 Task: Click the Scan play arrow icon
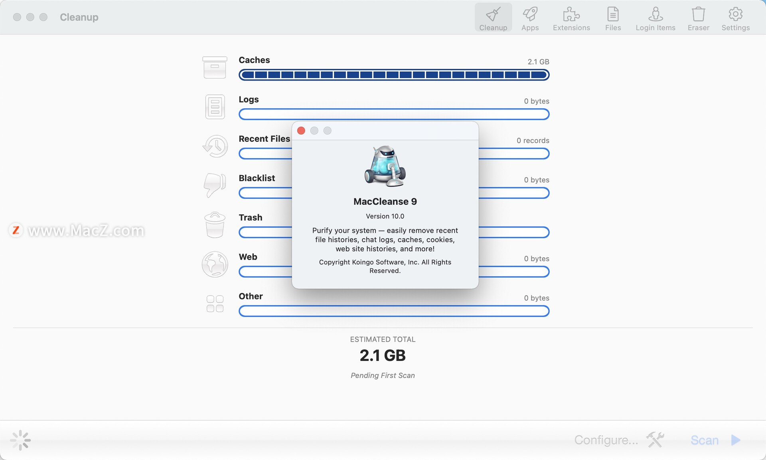[736, 440]
